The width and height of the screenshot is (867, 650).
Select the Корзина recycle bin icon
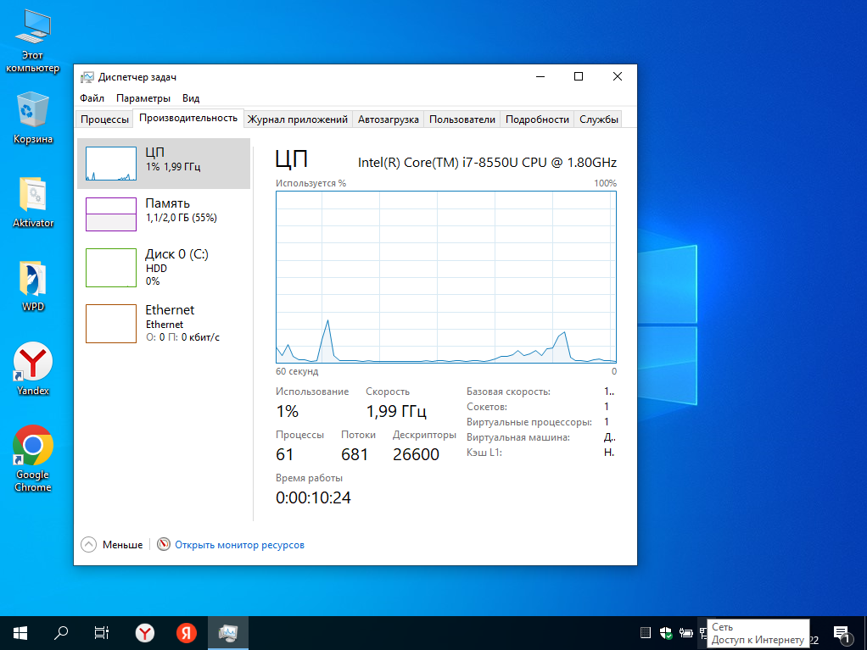(x=33, y=118)
